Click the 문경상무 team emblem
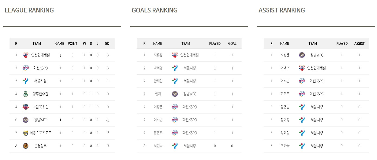Image resolution: width=377 pixels, height=160 pixels. [25, 146]
